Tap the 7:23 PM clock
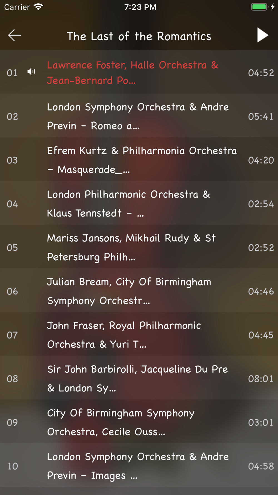This screenshot has width=278, height=495. pyautogui.click(x=140, y=7)
